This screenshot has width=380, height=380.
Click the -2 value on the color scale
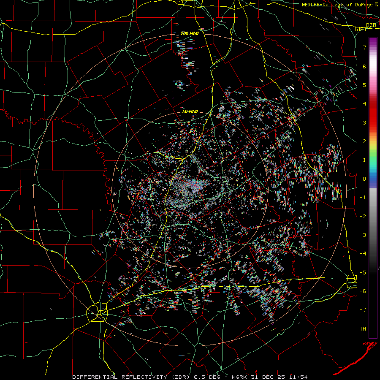363,217
